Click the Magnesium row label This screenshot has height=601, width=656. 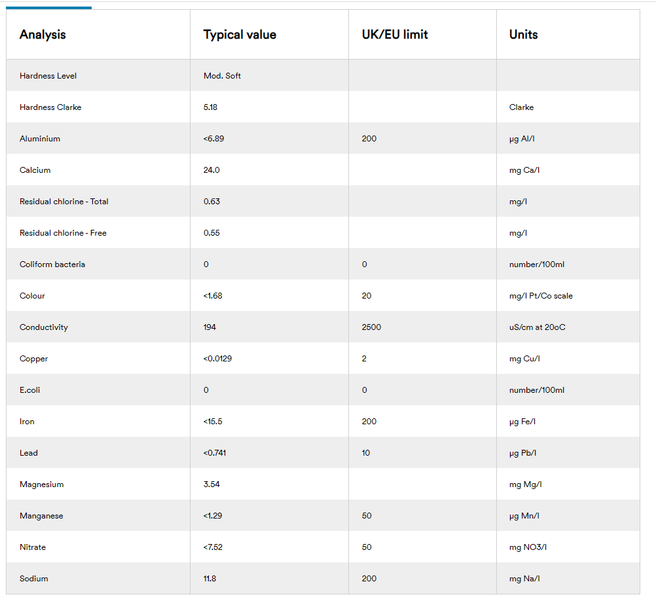[x=42, y=484]
